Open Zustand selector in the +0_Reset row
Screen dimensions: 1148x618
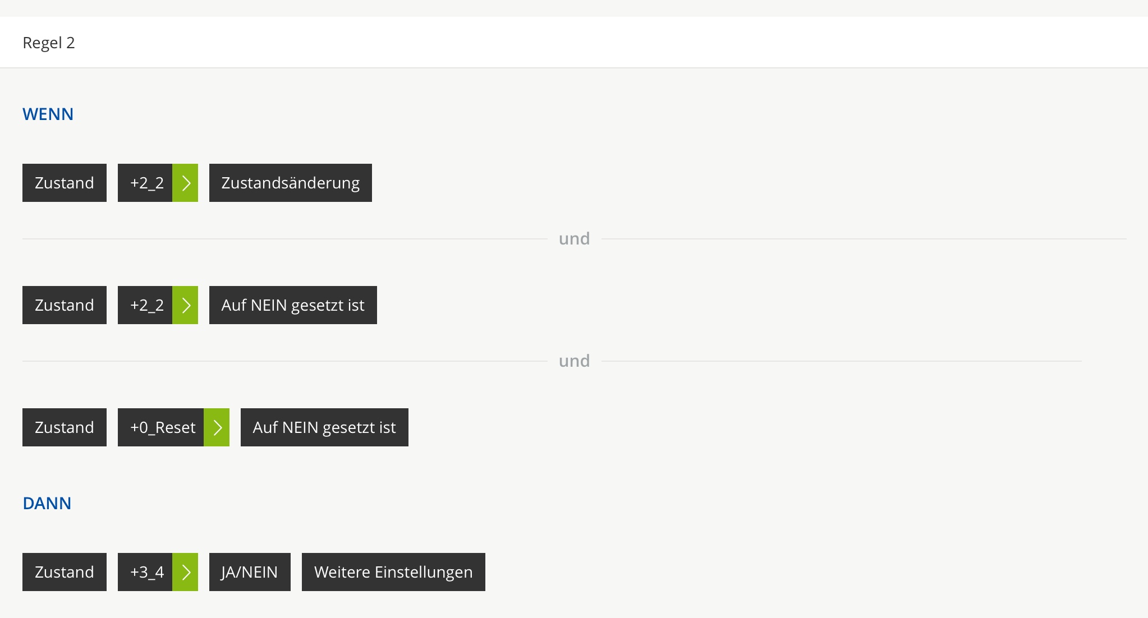tap(65, 427)
